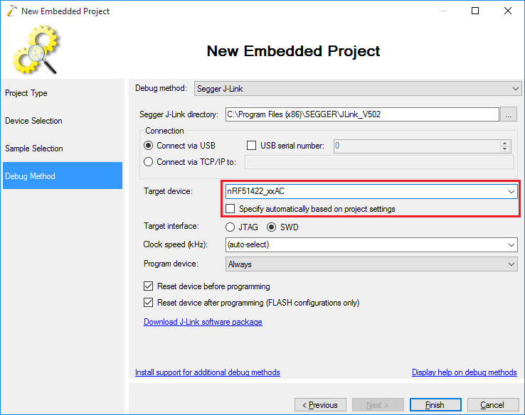Viewport: 525px width, 415px height.
Task: Select Connect via TCP/IP radio button
Action: [149, 162]
